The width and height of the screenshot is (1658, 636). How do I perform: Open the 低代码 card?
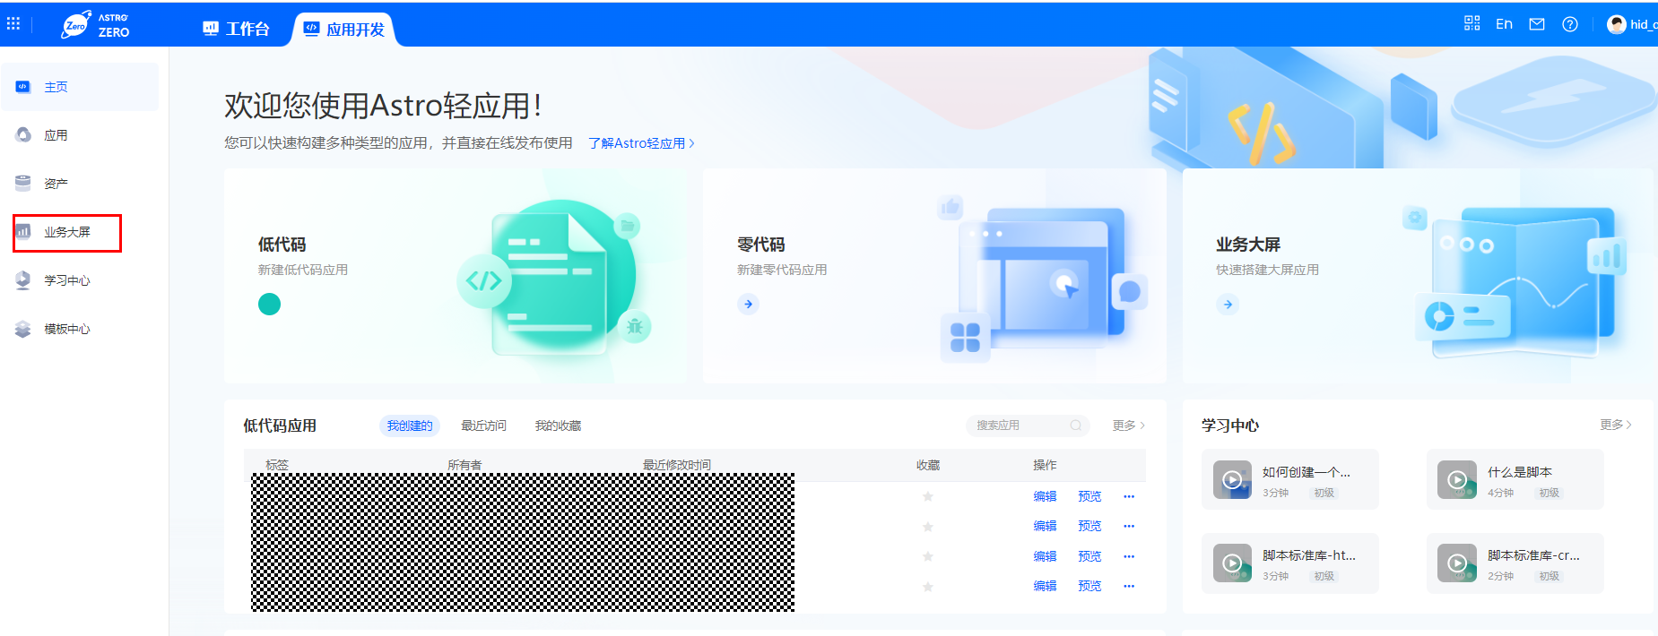(x=455, y=276)
